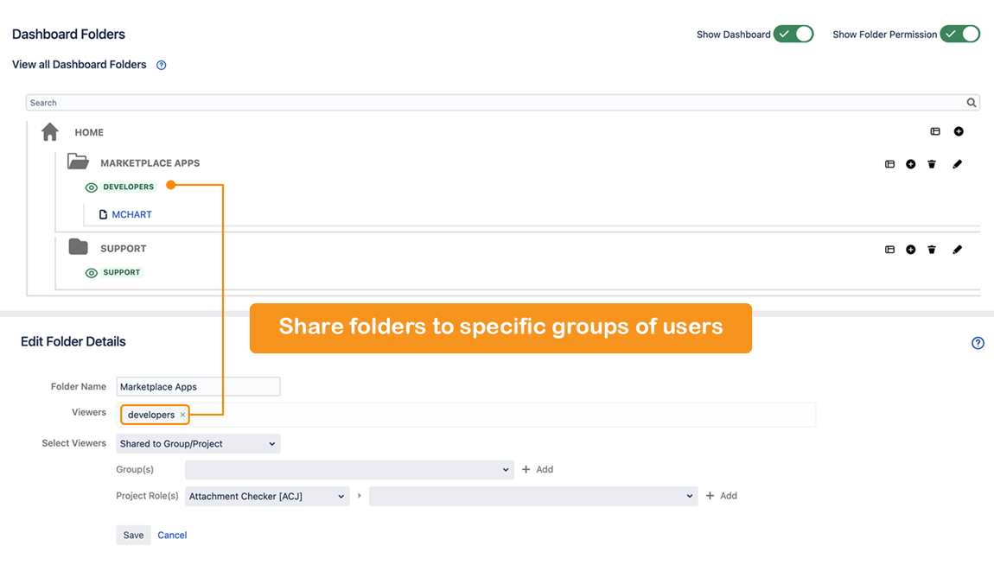Toggle the Show Folder Permission switch

pos(959,35)
